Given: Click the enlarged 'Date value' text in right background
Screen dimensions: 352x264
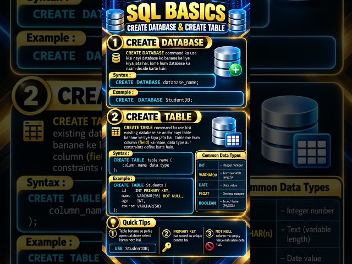Looking at the screenshot, I should [x=304, y=258].
